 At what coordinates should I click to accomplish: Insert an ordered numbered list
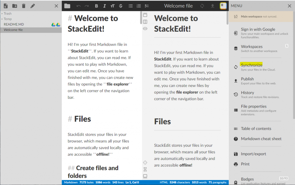139,6
